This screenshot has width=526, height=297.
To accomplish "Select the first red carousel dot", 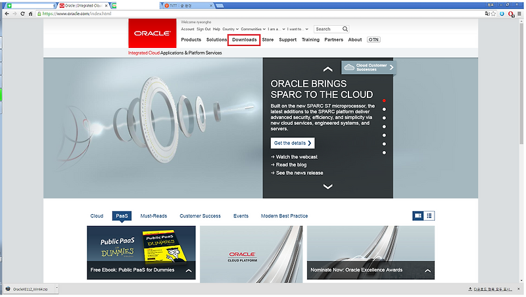I will coord(384,101).
